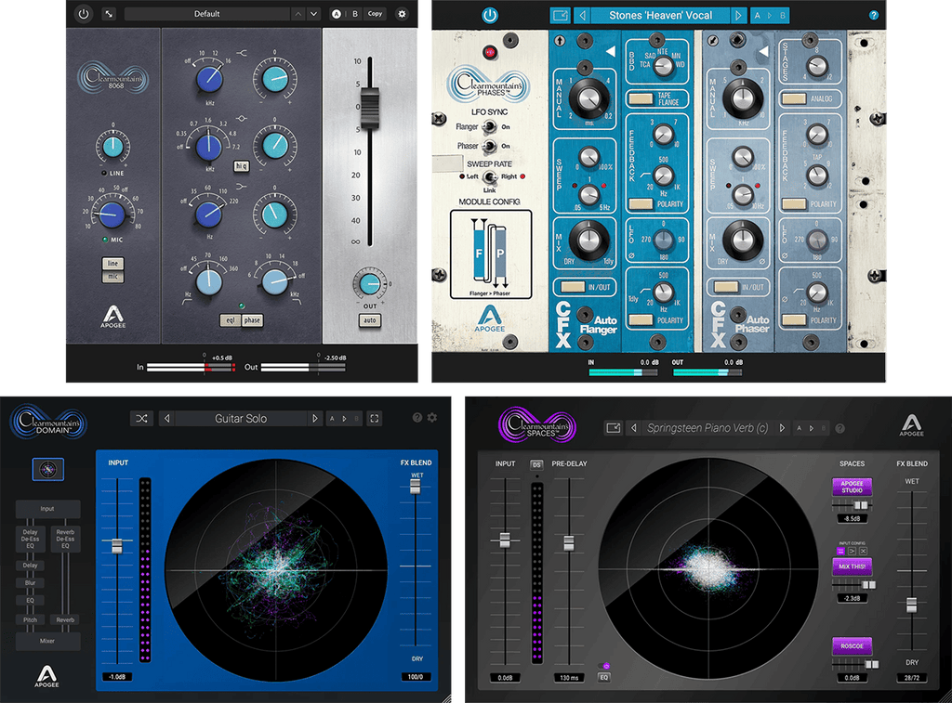The height and width of the screenshot is (703, 952).
Task: Toggle the 8068 plugin power button
Action: coord(84,13)
